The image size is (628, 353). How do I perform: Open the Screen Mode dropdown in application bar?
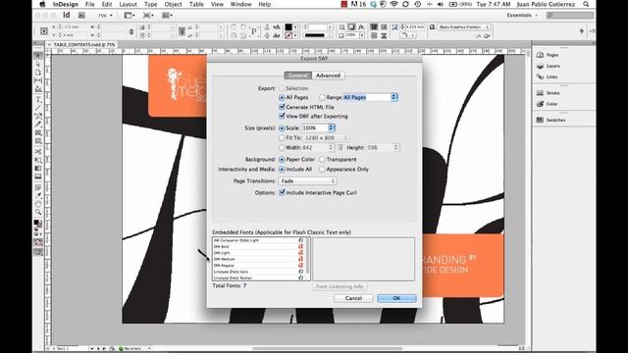(148, 16)
